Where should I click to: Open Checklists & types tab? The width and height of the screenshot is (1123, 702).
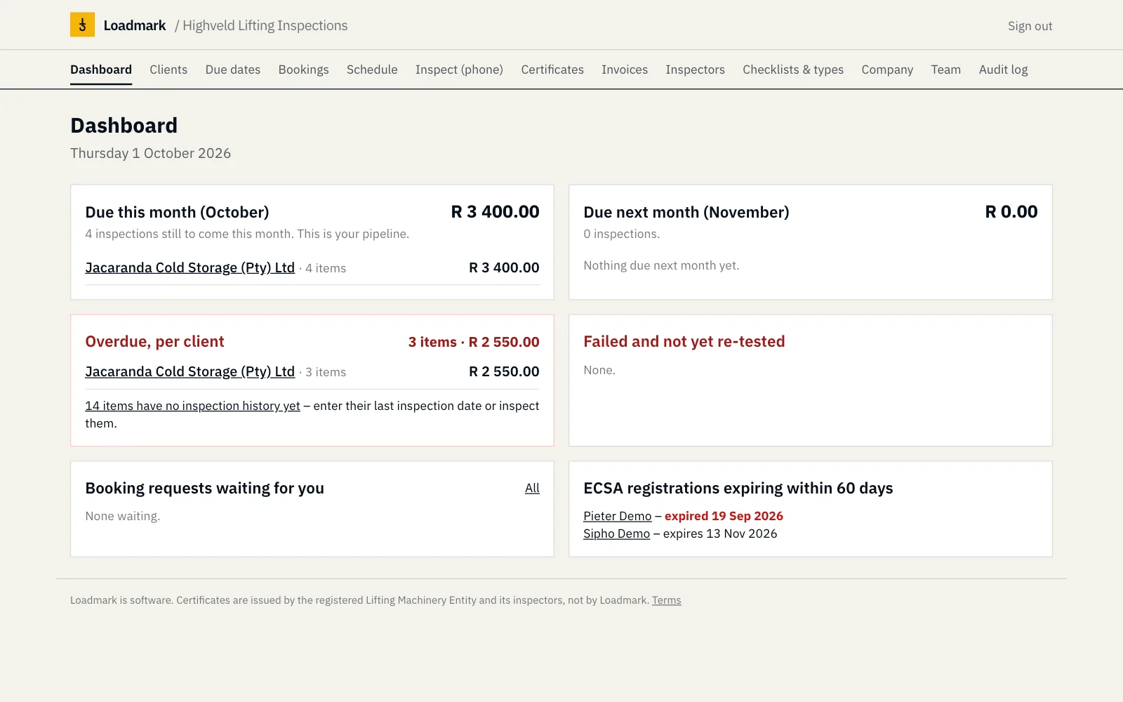[793, 69]
